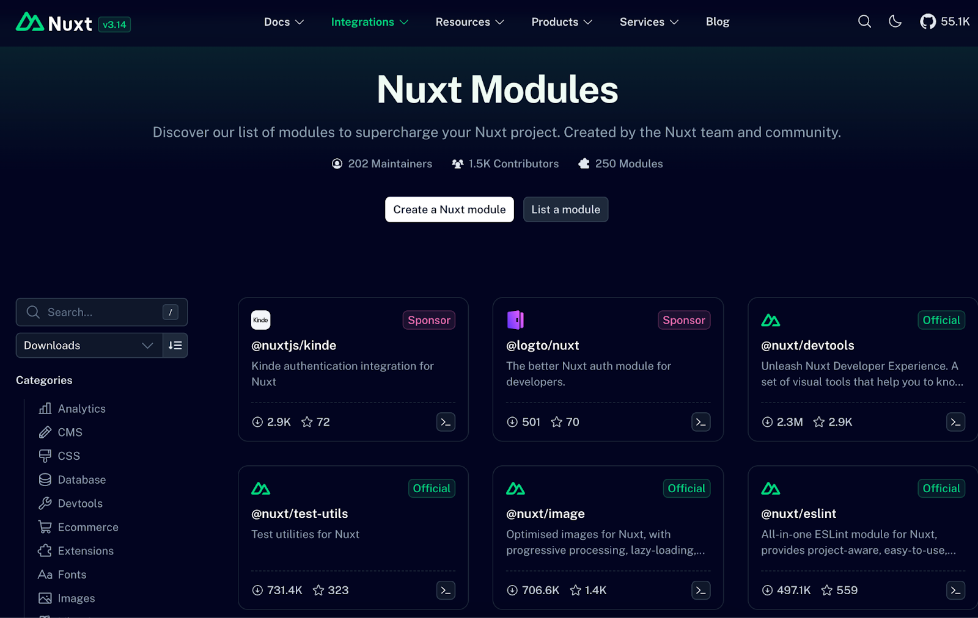The image size is (978, 618).
Task: Toggle dark mode moon icon
Action: (x=895, y=22)
